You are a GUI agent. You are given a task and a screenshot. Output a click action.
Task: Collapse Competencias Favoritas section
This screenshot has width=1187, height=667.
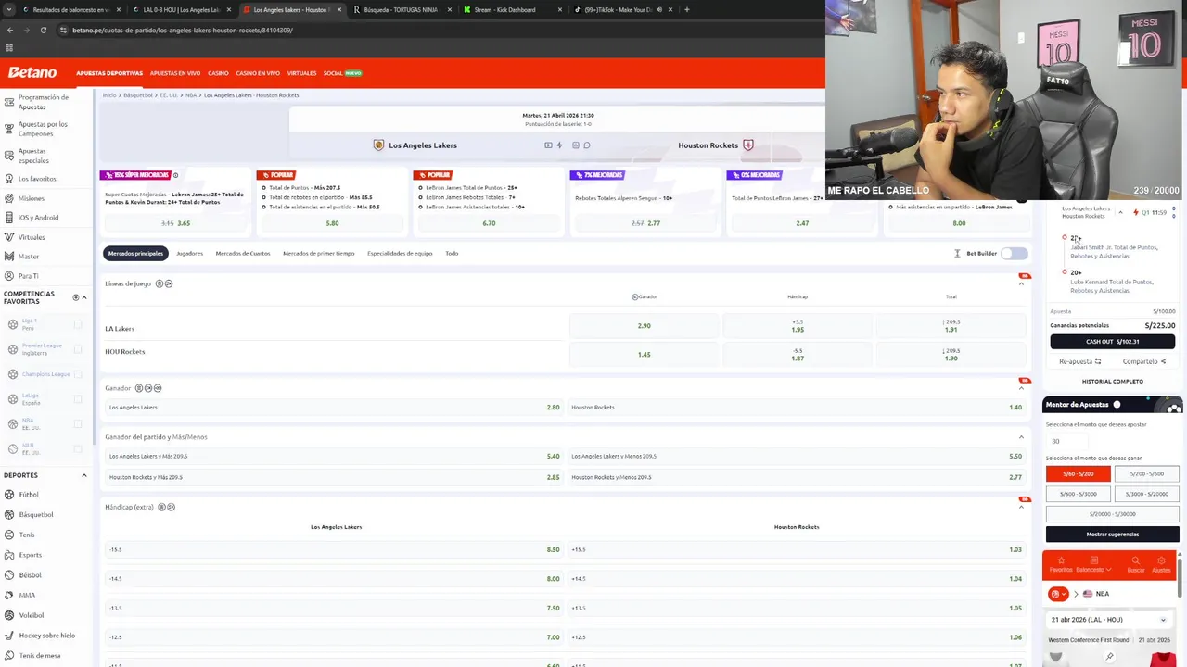pos(84,297)
